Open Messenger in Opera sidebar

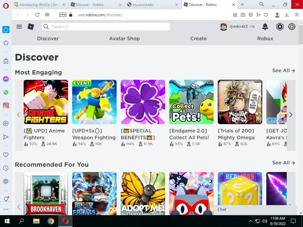point(6,79)
